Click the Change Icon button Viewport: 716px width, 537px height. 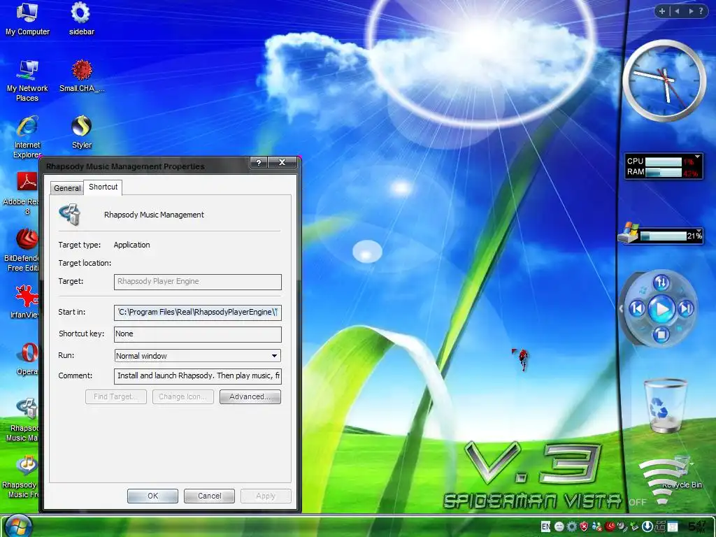click(x=182, y=397)
